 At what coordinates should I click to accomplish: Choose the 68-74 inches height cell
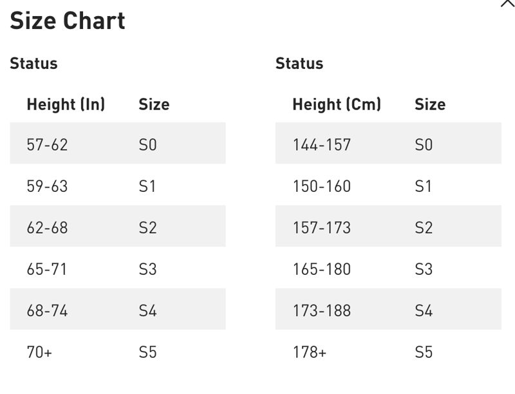(x=47, y=311)
